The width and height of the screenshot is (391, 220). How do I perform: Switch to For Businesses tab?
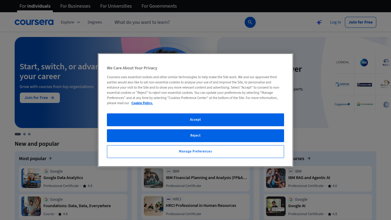point(75,6)
